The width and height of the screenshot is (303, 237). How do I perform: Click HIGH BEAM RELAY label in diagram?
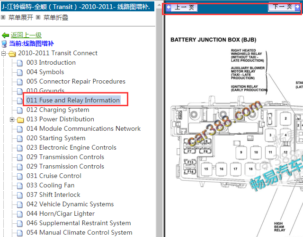(x=279, y=227)
